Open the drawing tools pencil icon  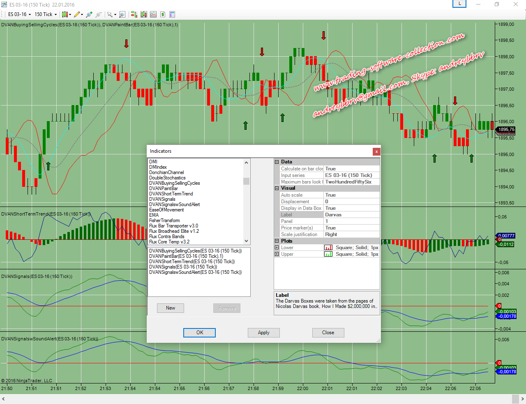(77, 14)
